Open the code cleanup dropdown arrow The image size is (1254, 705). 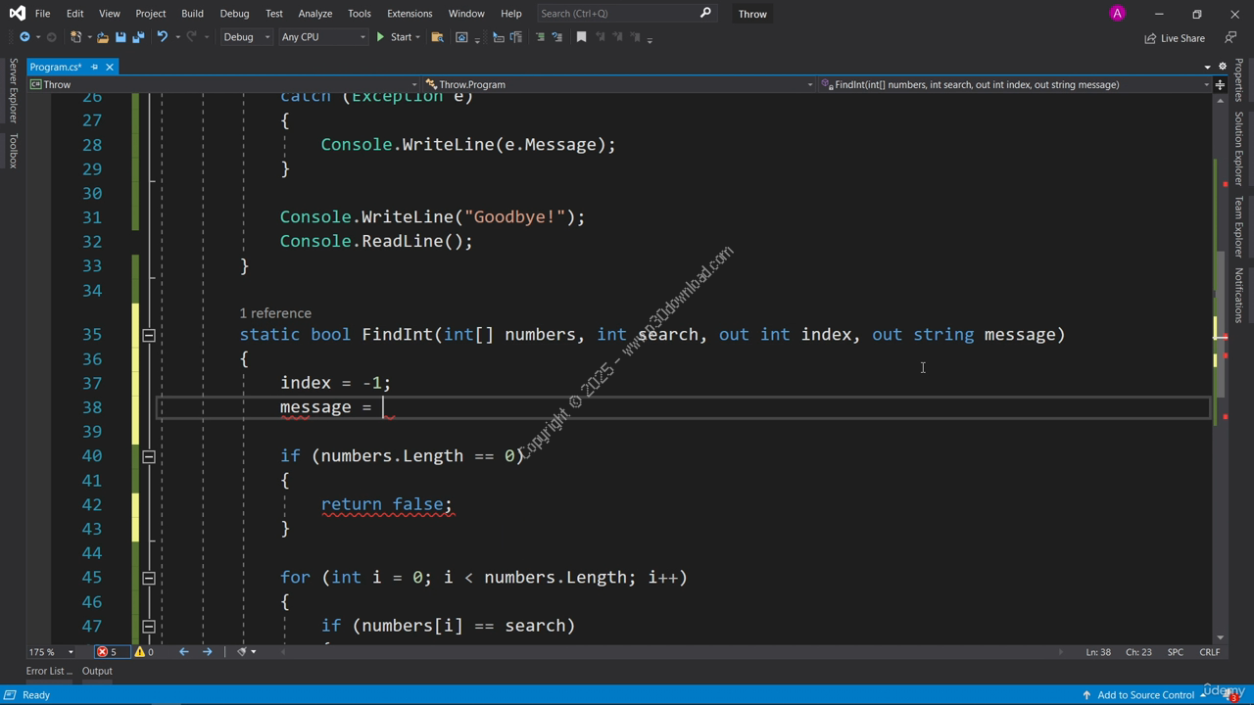coord(254,652)
